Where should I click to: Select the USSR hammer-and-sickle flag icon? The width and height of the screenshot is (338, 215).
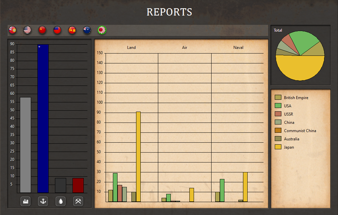pyautogui.click(x=42, y=30)
